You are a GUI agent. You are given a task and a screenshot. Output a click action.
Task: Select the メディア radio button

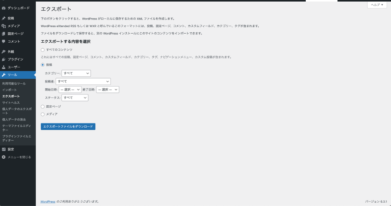pos(43,114)
